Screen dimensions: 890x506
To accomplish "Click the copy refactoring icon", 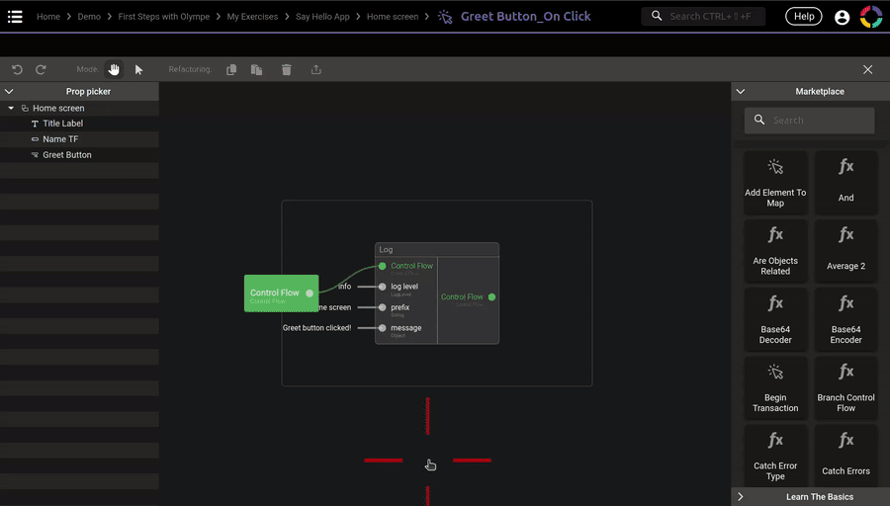I will point(231,70).
